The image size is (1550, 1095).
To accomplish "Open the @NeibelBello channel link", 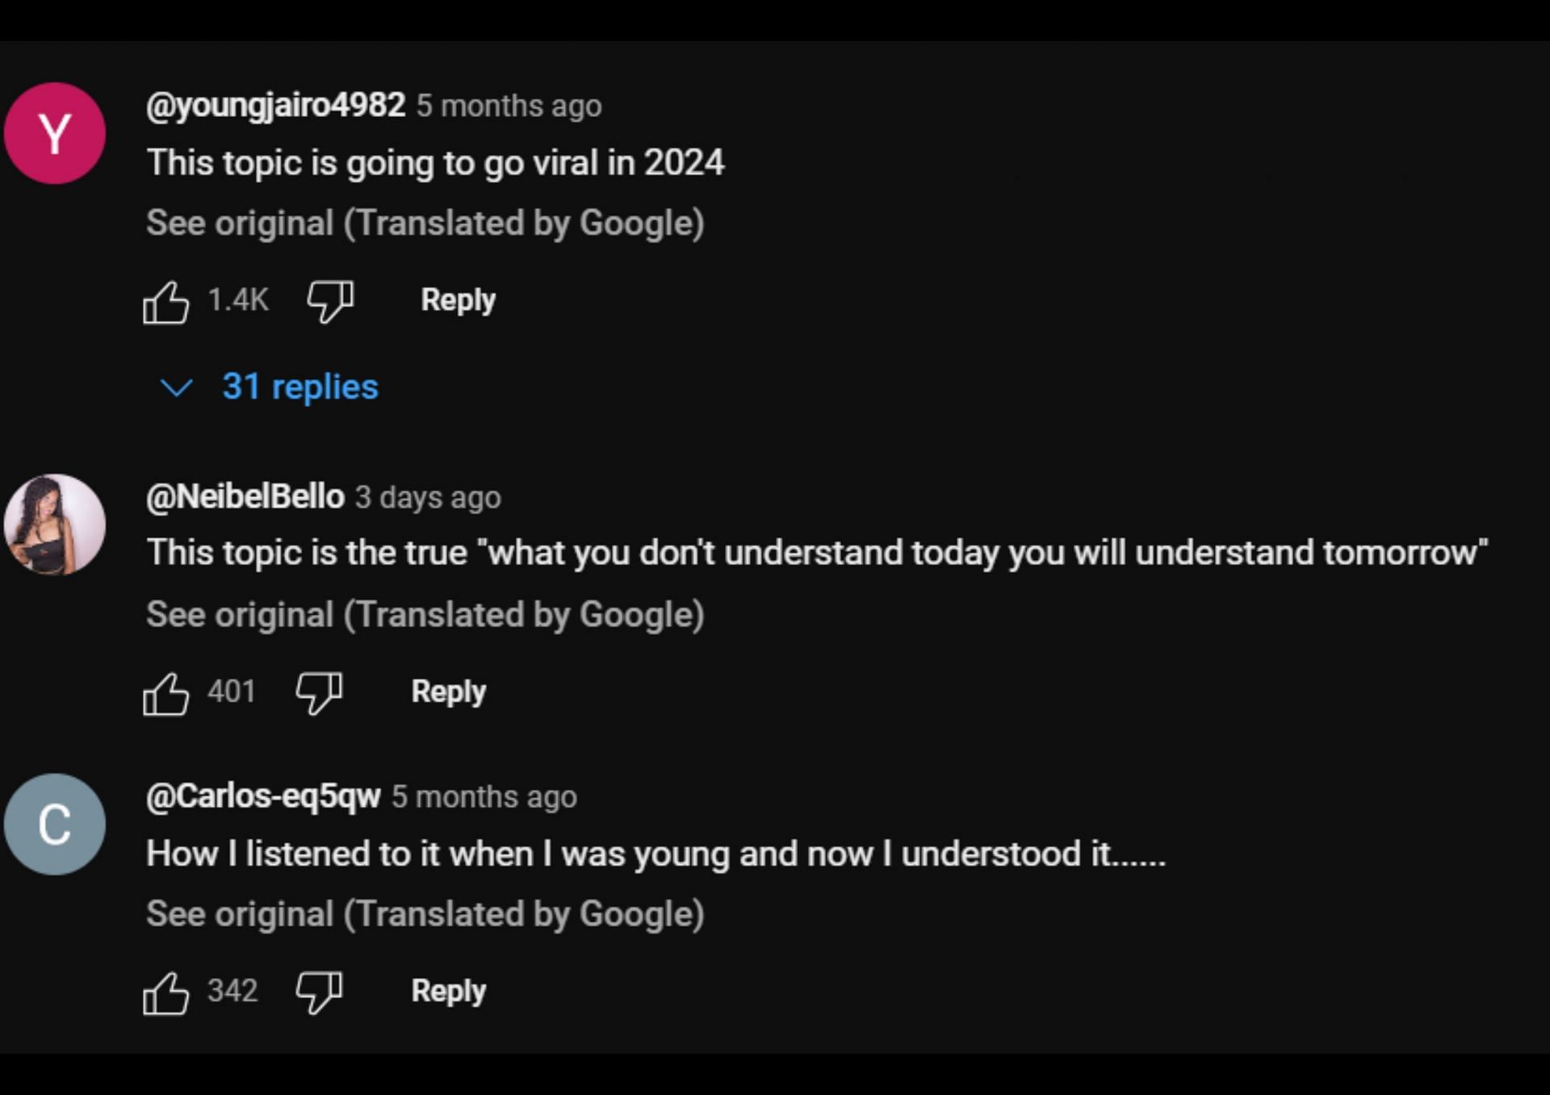I will click(x=245, y=497).
